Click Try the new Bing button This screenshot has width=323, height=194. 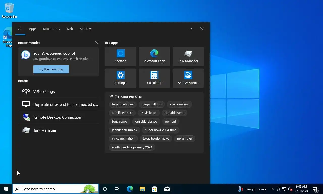[x=51, y=69]
